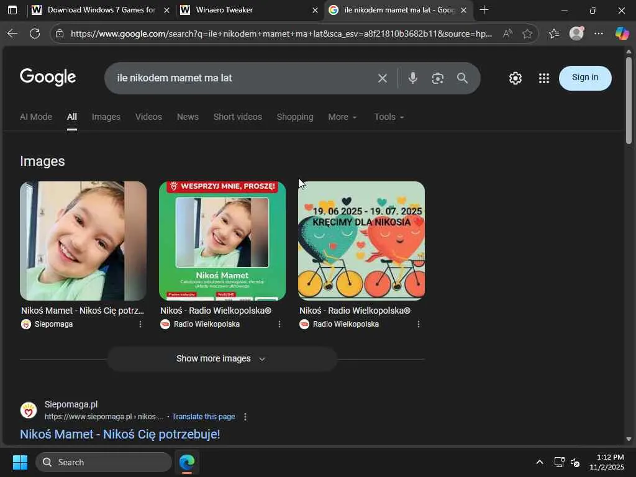Click the Images section heading
The height and width of the screenshot is (477, 636).
pyautogui.click(x=43, y=161)
